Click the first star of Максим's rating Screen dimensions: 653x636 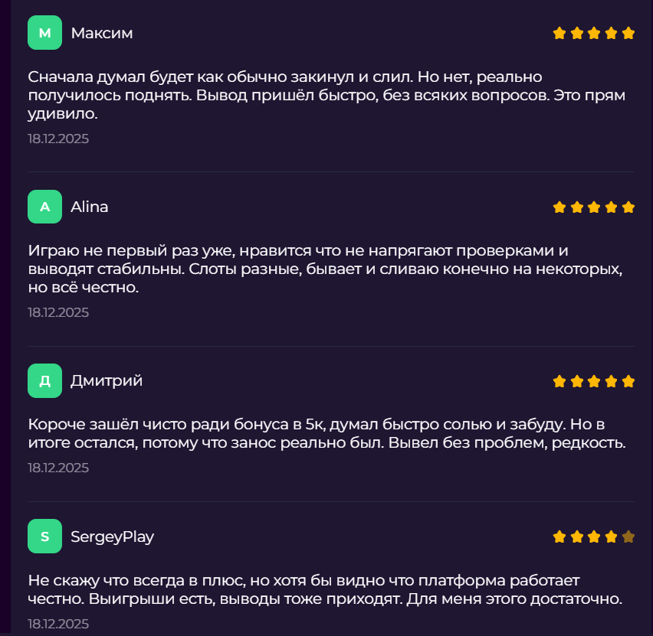tap(559, 33)
